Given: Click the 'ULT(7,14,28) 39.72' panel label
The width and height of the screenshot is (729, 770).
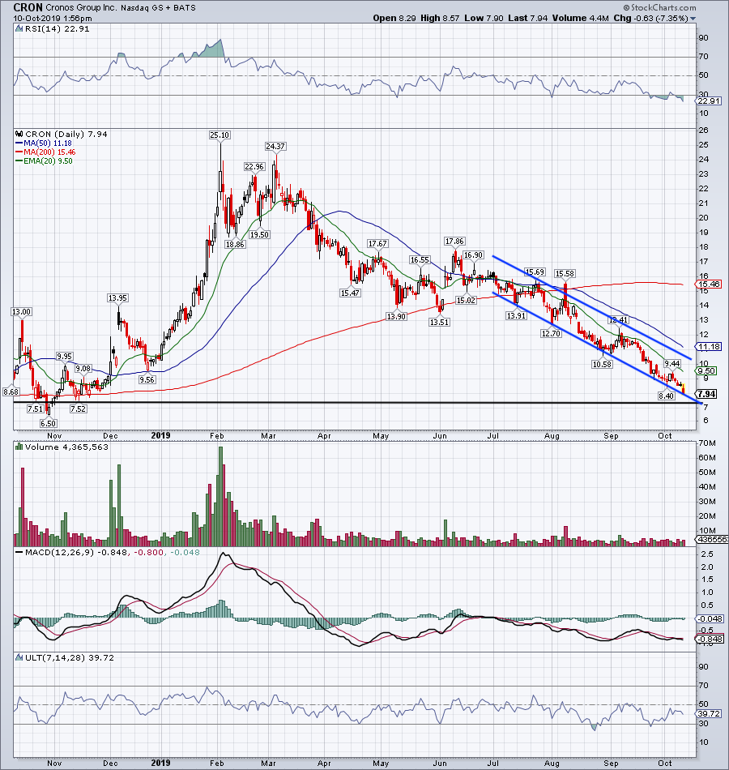Looking at the screenshot, I should [69, 658].
